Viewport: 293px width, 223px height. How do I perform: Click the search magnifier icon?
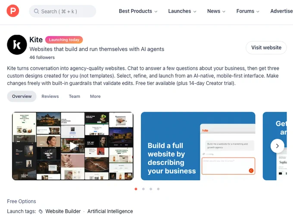click(x=37, y=11)
